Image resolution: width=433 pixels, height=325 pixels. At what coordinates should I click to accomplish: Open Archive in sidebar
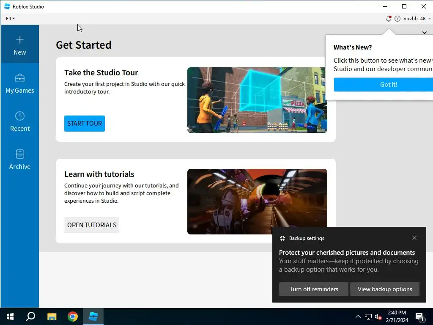point(19,159)
